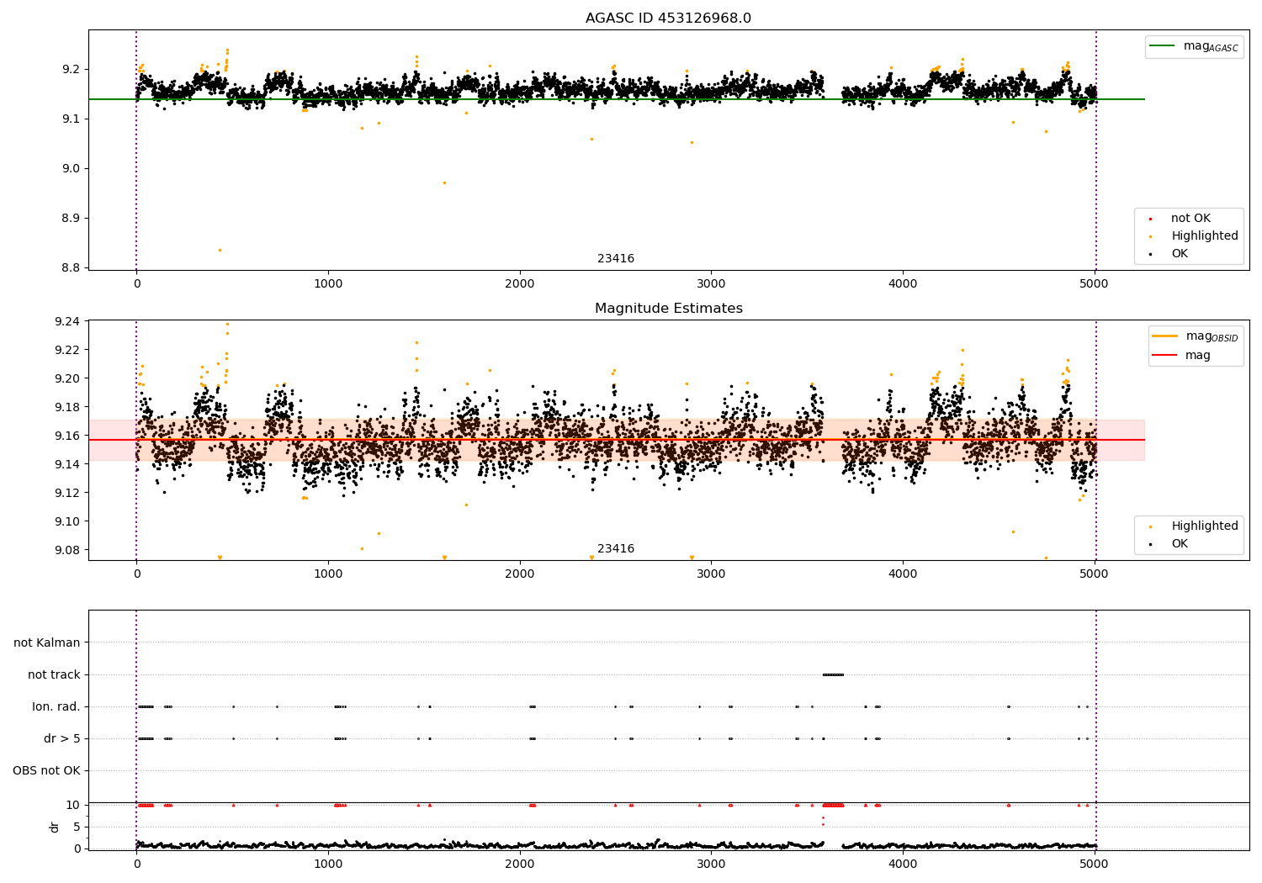Screen dimensions: 1262x883
Task: Click y-axis tick '9.18' in Magnitude Estimates plot
Action: [68, 407]
